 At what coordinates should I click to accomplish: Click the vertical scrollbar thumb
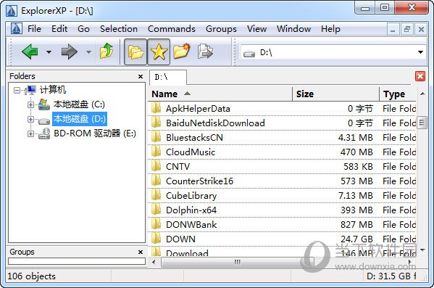[422, 123]
